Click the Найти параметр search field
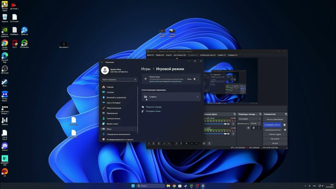 click(x=119, y=80)
